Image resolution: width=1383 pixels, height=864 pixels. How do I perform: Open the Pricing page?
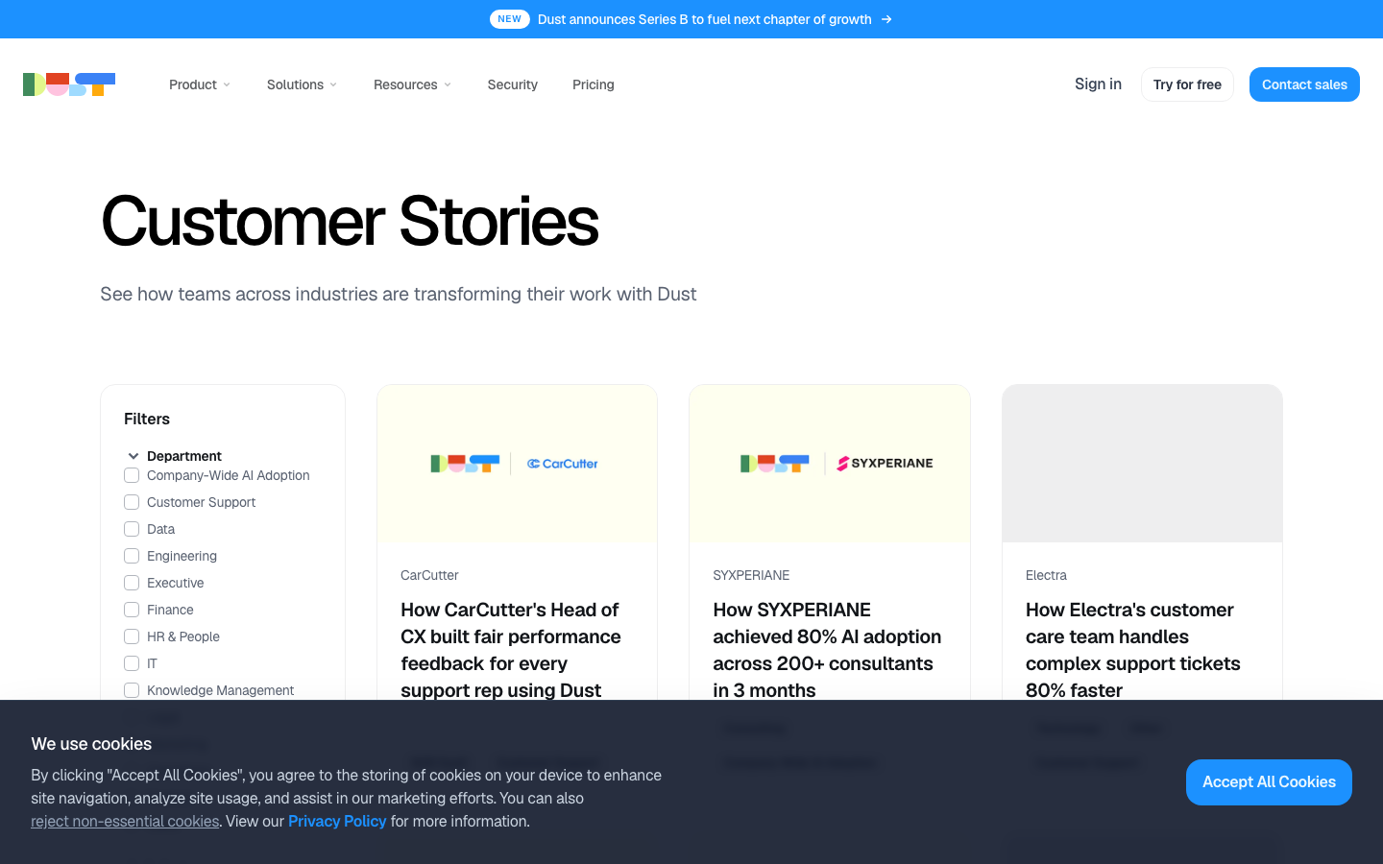click(x=594, y=84)
